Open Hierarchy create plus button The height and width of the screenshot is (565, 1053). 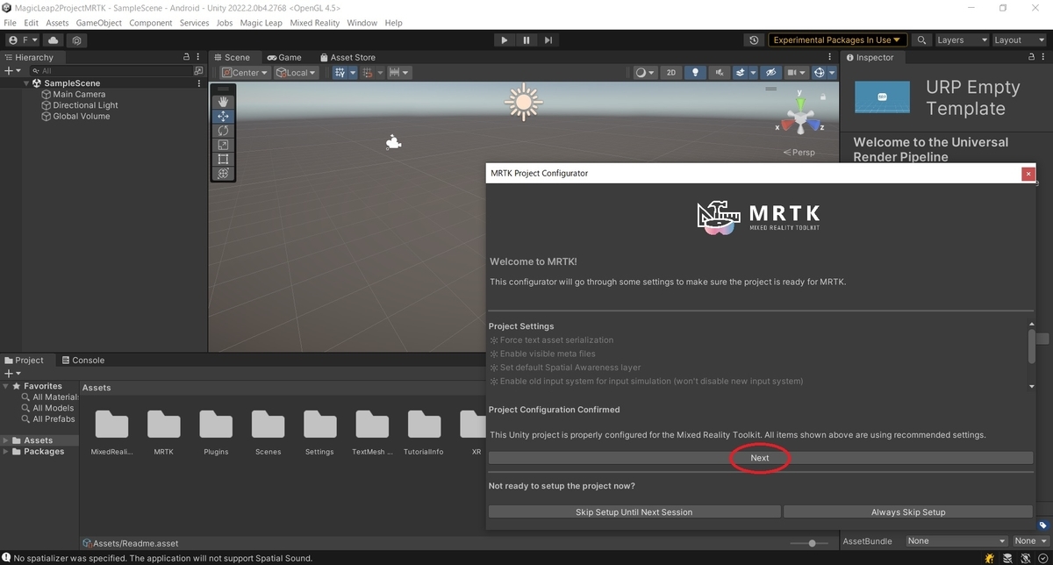pyautogui.click(x=11, y=71)
